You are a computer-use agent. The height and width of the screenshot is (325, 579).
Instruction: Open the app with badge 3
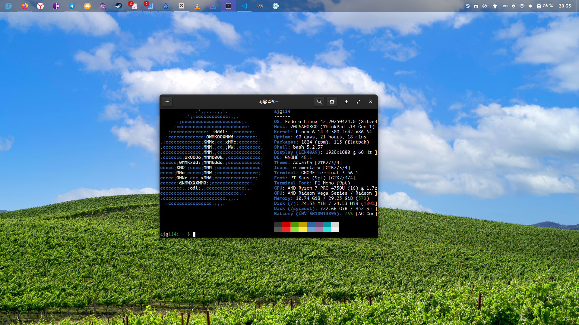coord(150,6)
